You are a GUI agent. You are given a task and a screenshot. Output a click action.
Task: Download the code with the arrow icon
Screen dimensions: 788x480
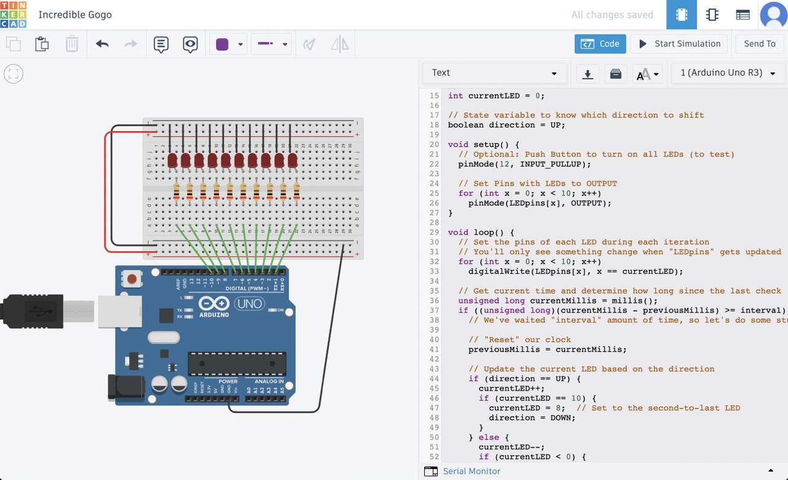(x=587, y=74)
